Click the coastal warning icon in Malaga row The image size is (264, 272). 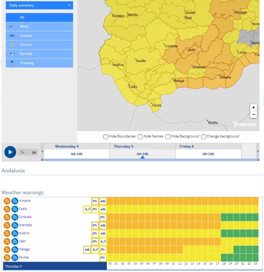point(87,250)
